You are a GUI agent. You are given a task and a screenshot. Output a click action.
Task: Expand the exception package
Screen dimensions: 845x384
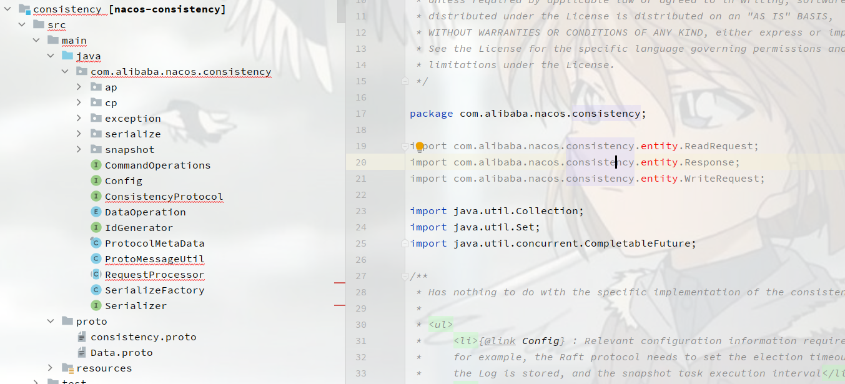(x=79, y=119)
